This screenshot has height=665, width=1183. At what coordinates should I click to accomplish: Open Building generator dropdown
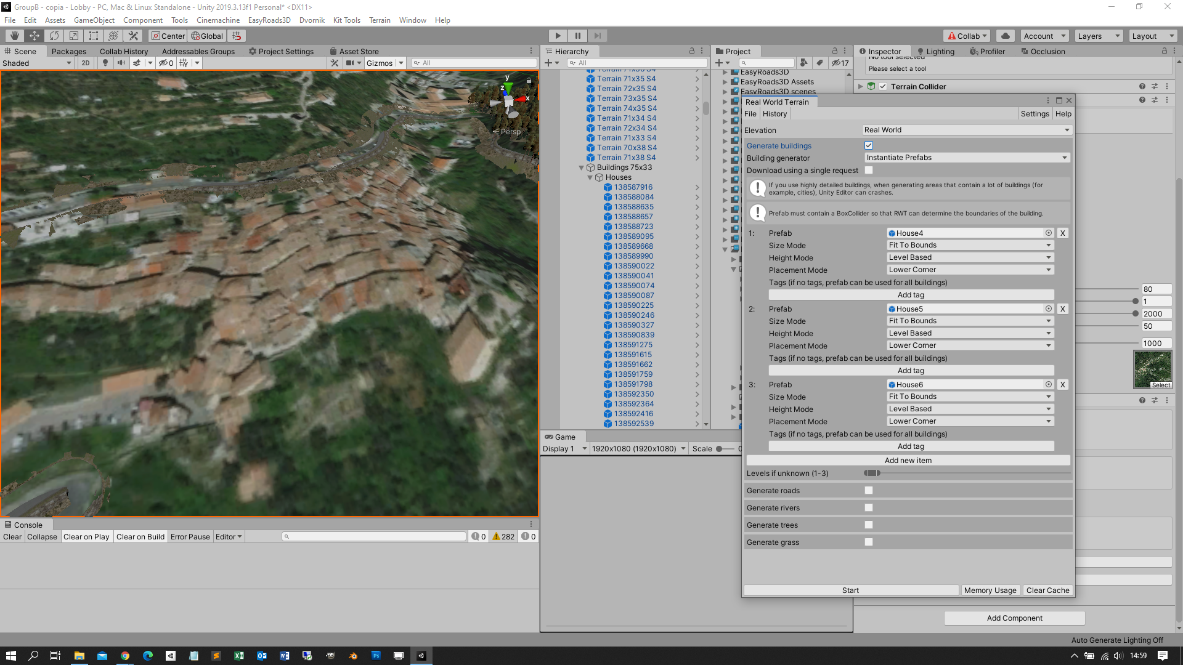pos(967,158)
